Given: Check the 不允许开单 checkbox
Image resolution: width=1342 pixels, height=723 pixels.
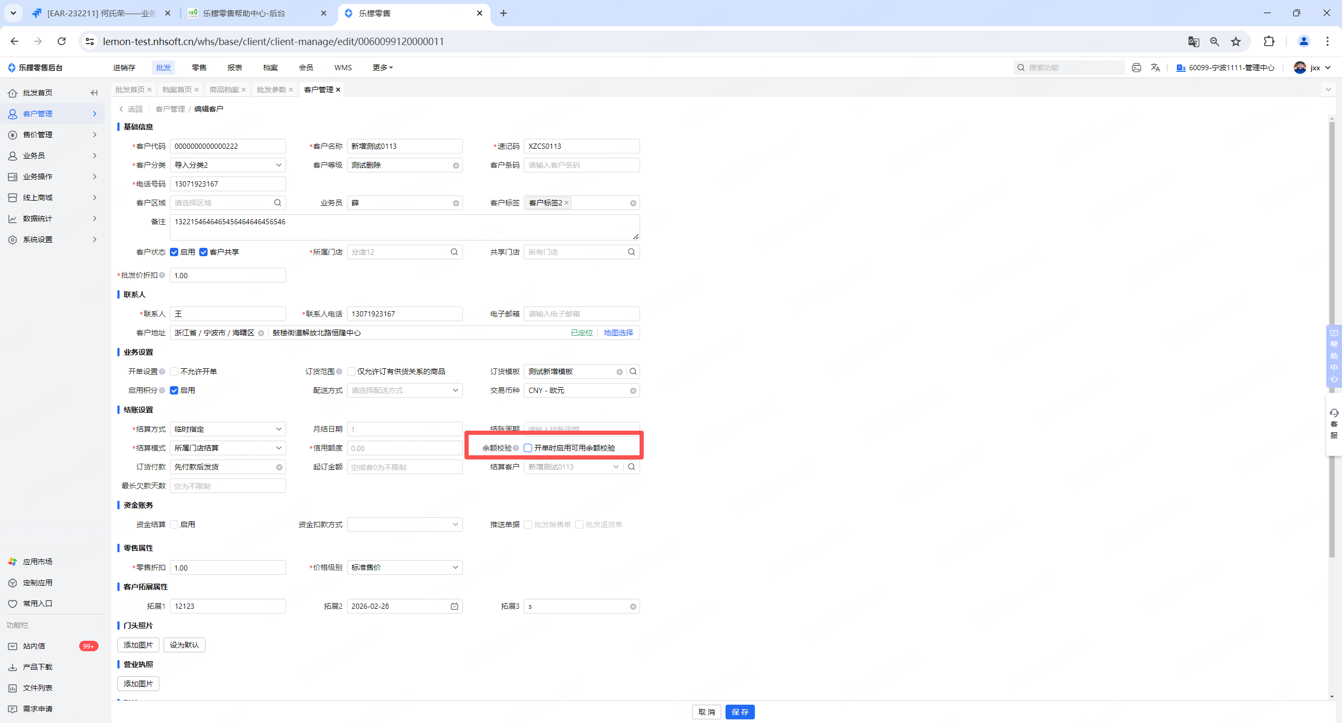Looking at the screenshot, I should pos(174,371).
